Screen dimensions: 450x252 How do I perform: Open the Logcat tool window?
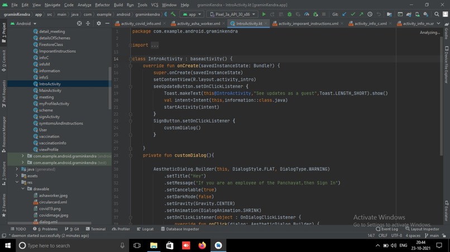[x=145, y=229]
